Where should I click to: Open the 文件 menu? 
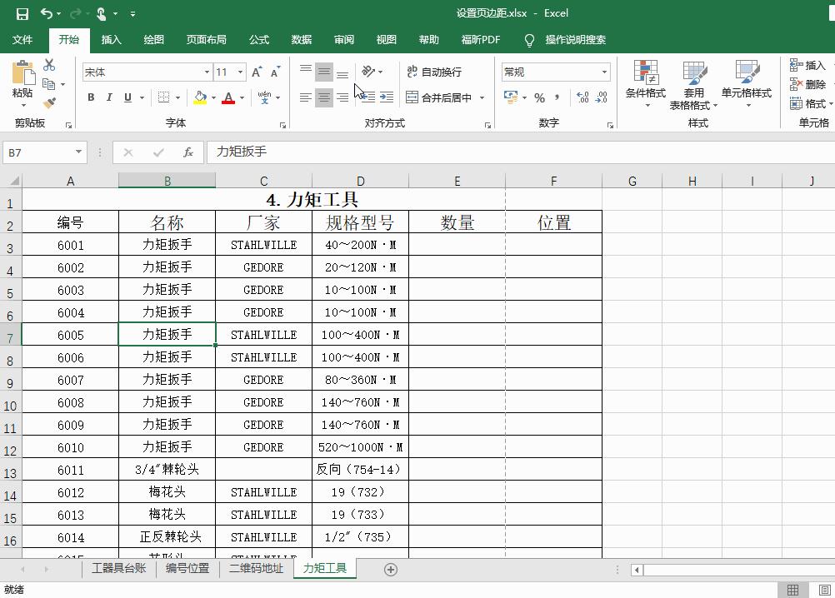click(x=23, y=39)
